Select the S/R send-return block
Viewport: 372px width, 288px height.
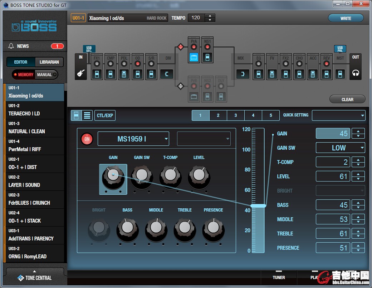click(151, 66)
